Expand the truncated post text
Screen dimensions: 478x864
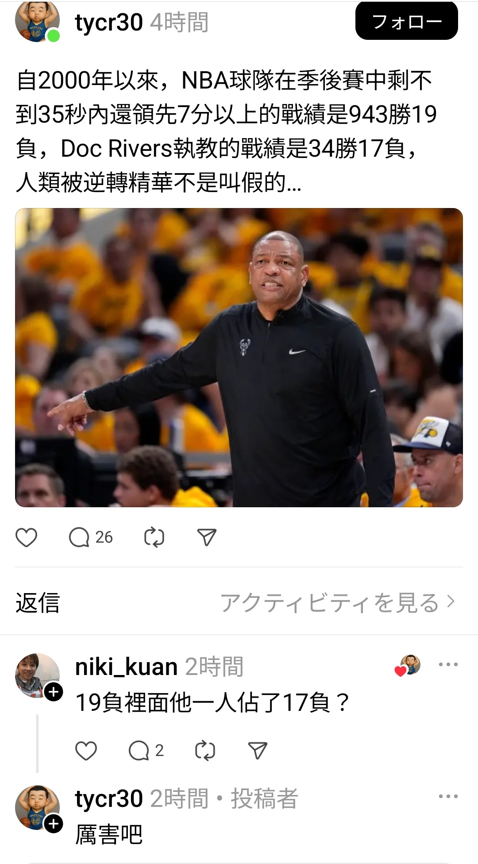click(294, 183)
